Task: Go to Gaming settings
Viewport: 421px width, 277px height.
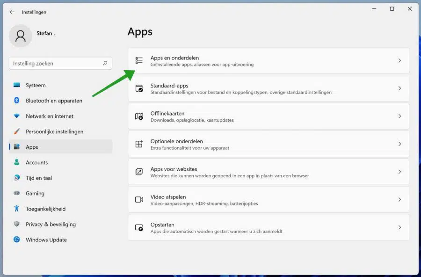Action: 61,193
